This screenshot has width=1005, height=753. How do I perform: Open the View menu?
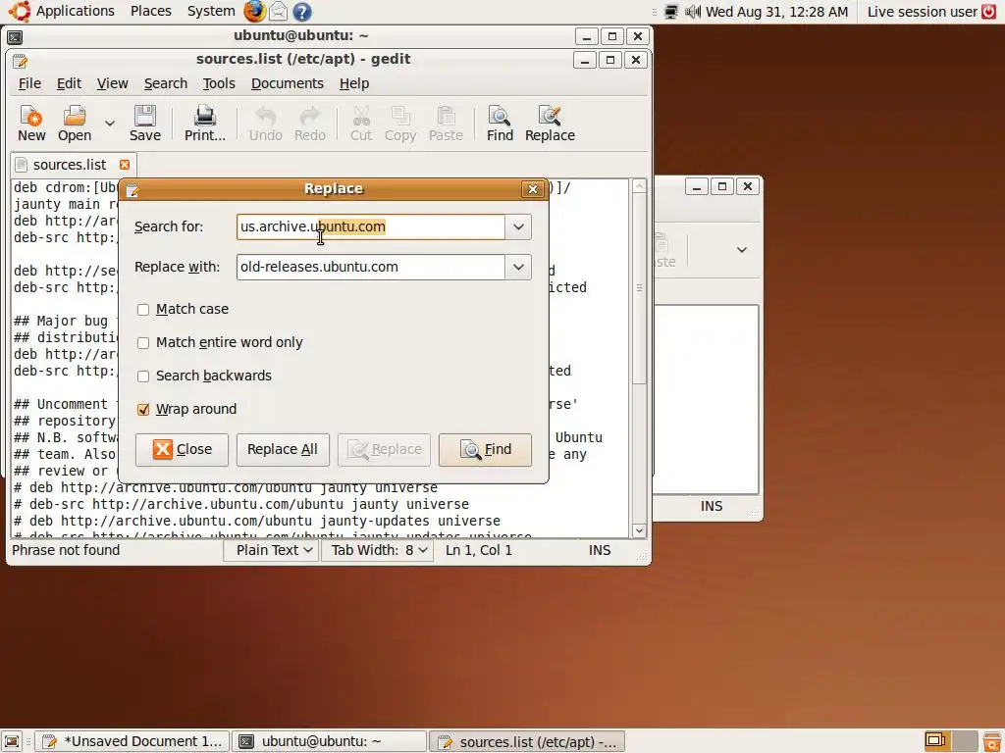[112, 84]
